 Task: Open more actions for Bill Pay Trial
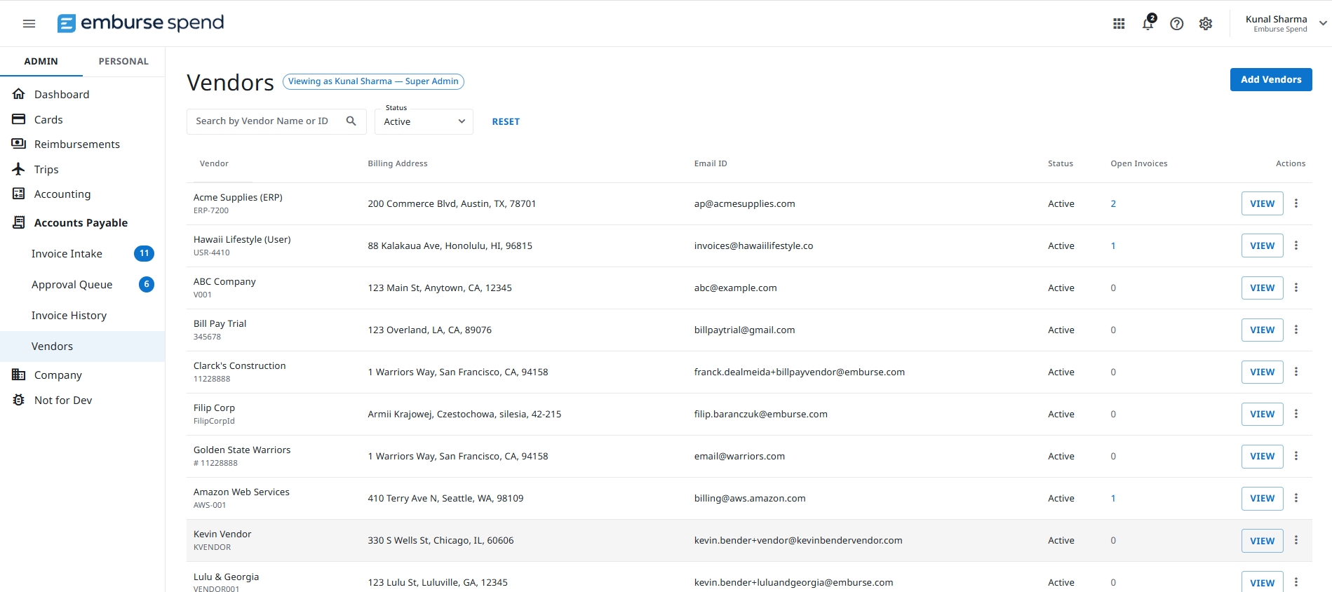tap(1296, 330)
